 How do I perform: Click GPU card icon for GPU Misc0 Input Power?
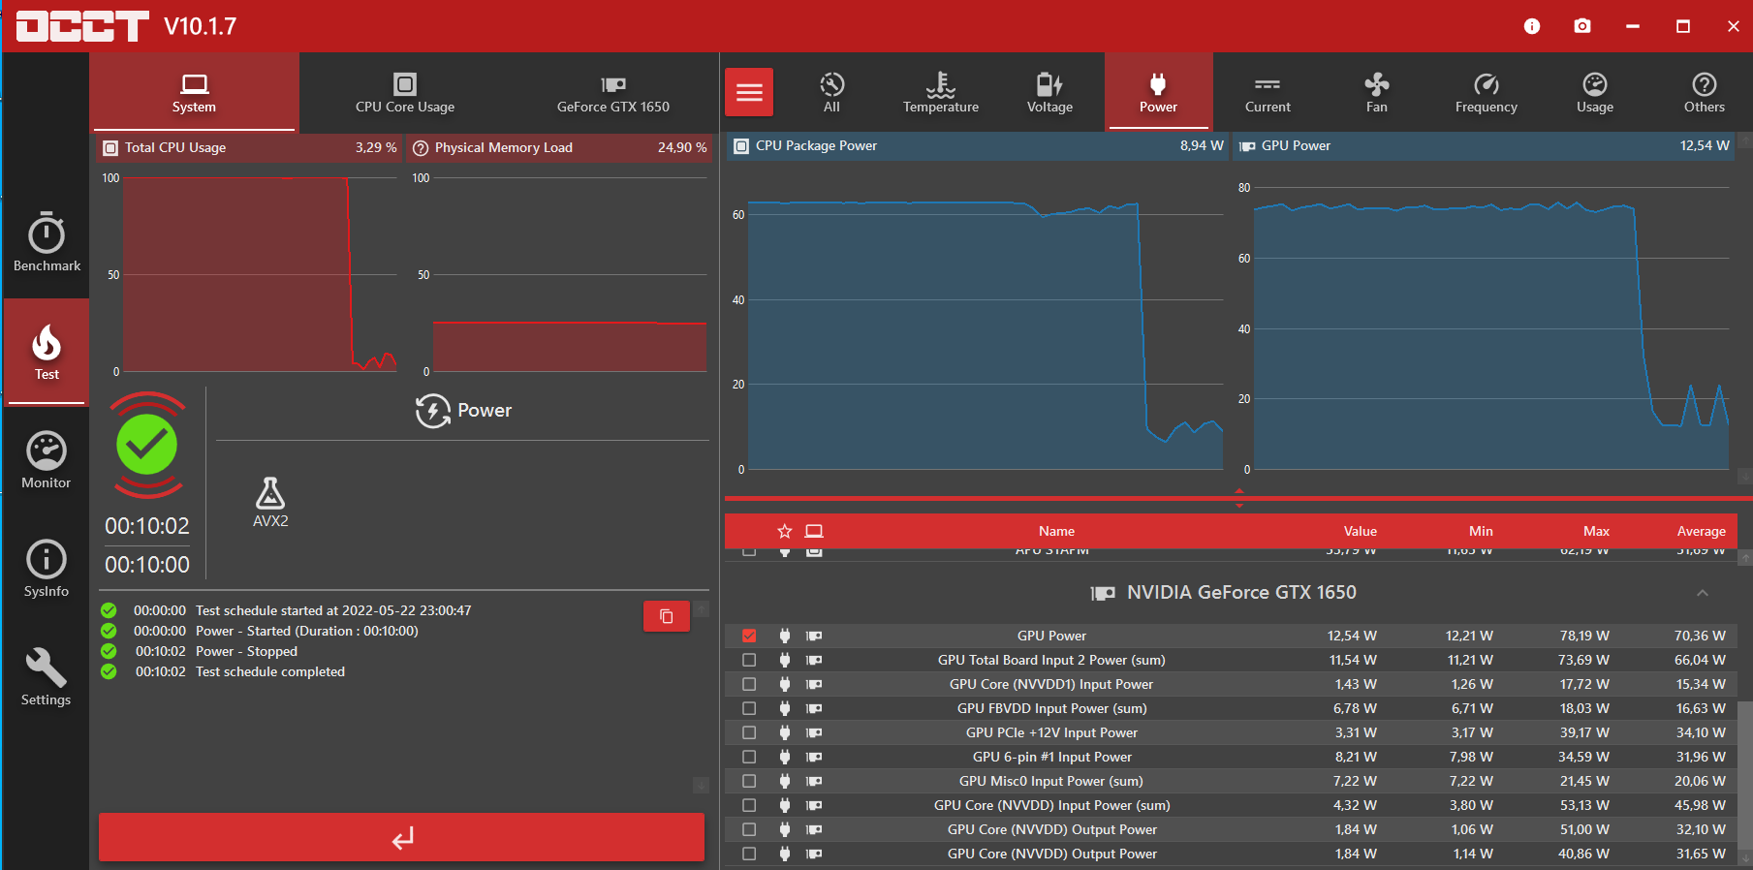[x=814, y=781]
